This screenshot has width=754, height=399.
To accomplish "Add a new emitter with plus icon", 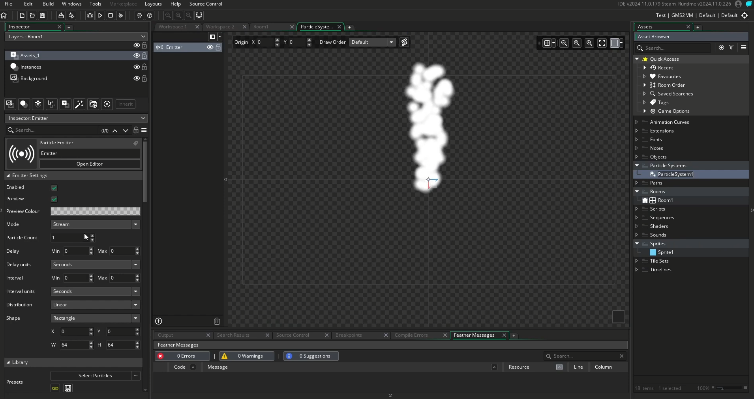I will [159, 321].
